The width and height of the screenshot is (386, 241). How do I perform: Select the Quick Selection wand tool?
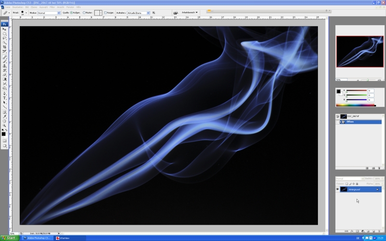(4, 42)
